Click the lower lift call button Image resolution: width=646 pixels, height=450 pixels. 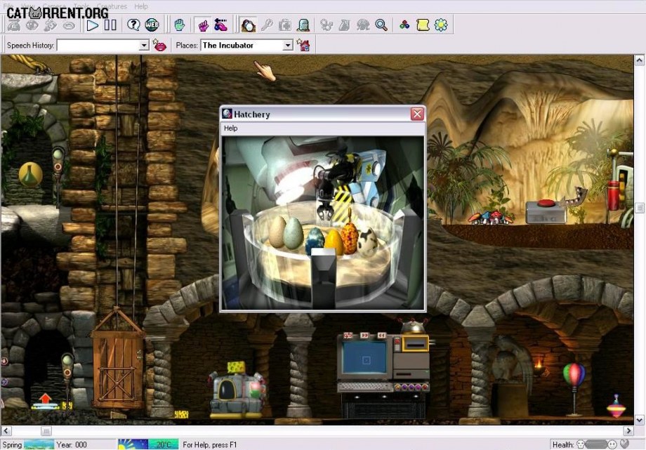[67, 372]
